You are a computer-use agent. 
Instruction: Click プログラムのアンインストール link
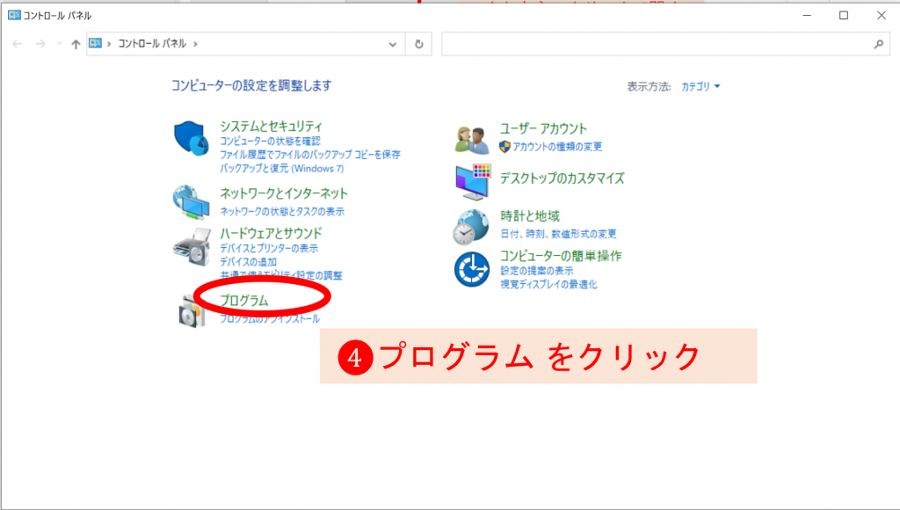point(270,318)
